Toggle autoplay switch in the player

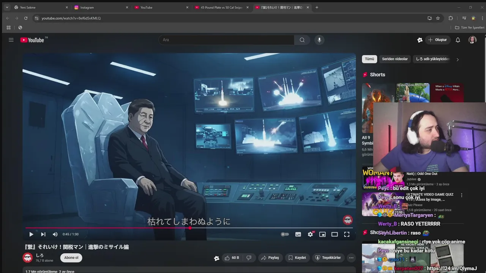click(x=285, y=234)
